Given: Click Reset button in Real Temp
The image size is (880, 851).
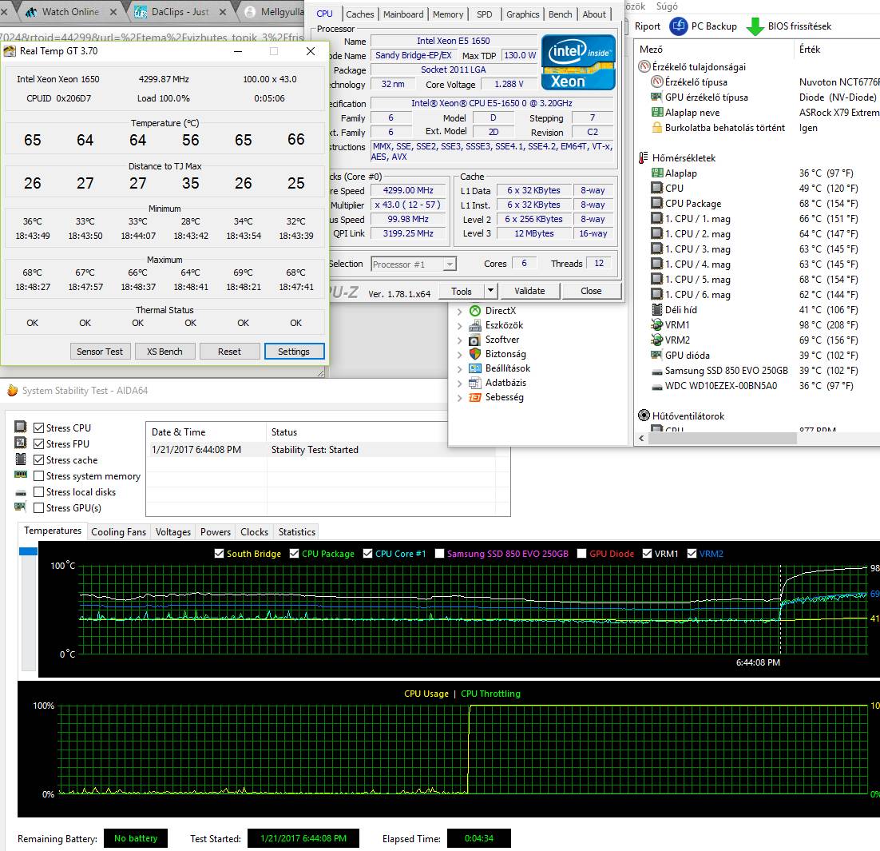Looking at the screenshot, I should pos(229,351).
